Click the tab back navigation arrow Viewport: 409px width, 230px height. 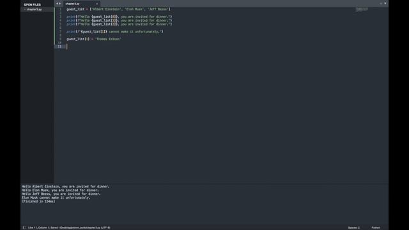[57, 4]
